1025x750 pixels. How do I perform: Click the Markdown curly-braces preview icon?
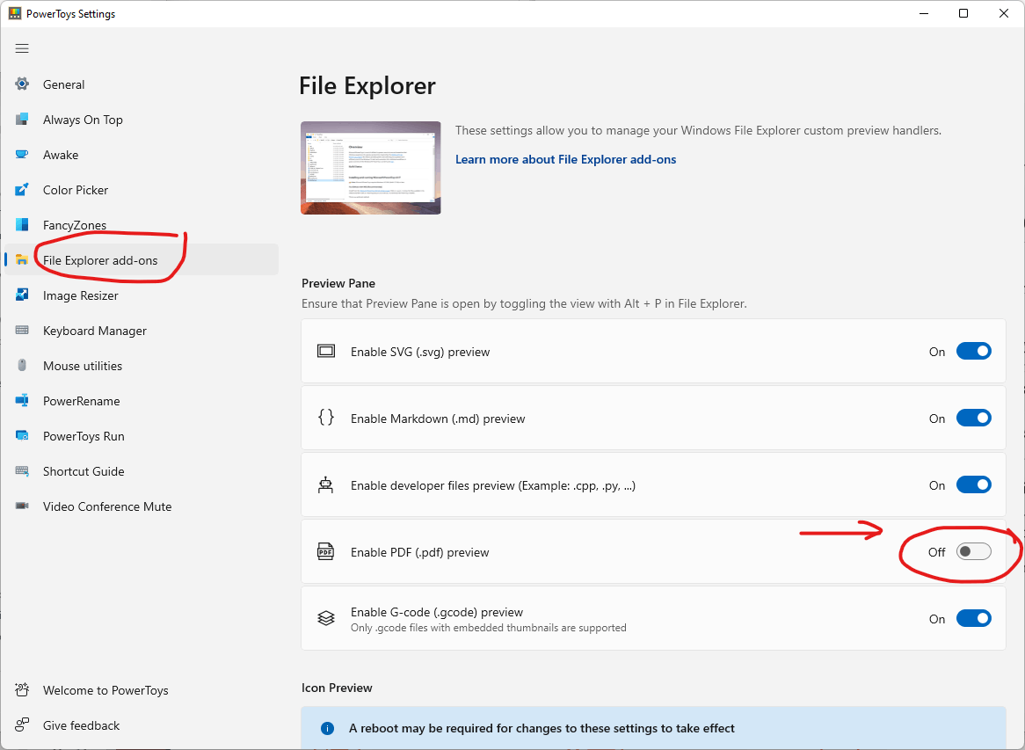pyautogui.click(x=325, y=418)
